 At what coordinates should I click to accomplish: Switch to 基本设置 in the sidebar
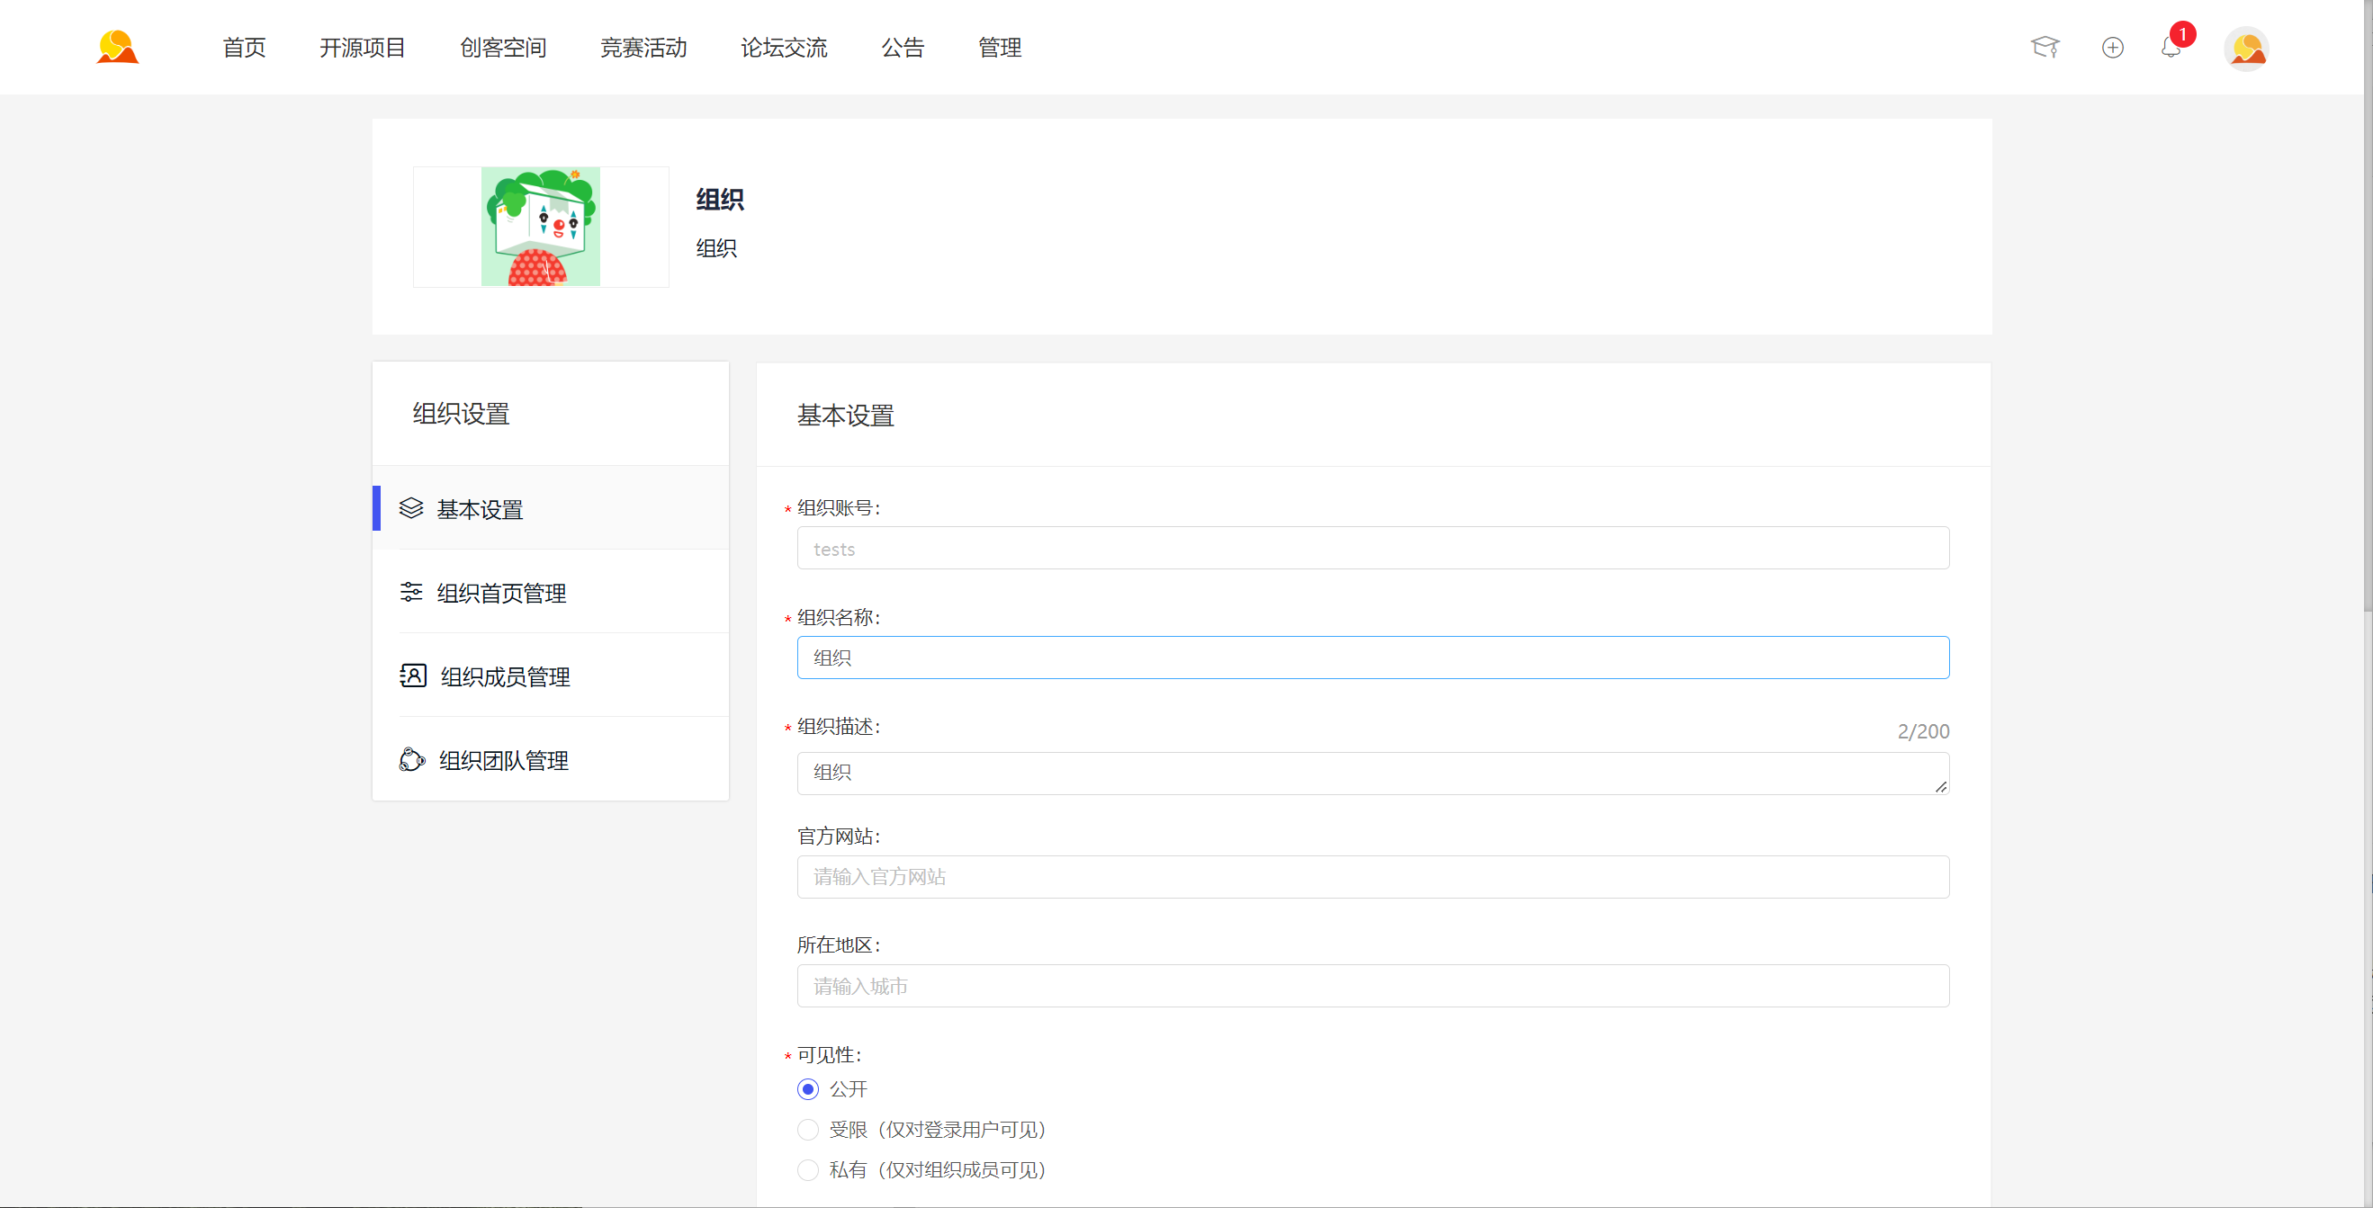(x=551, y=508)
